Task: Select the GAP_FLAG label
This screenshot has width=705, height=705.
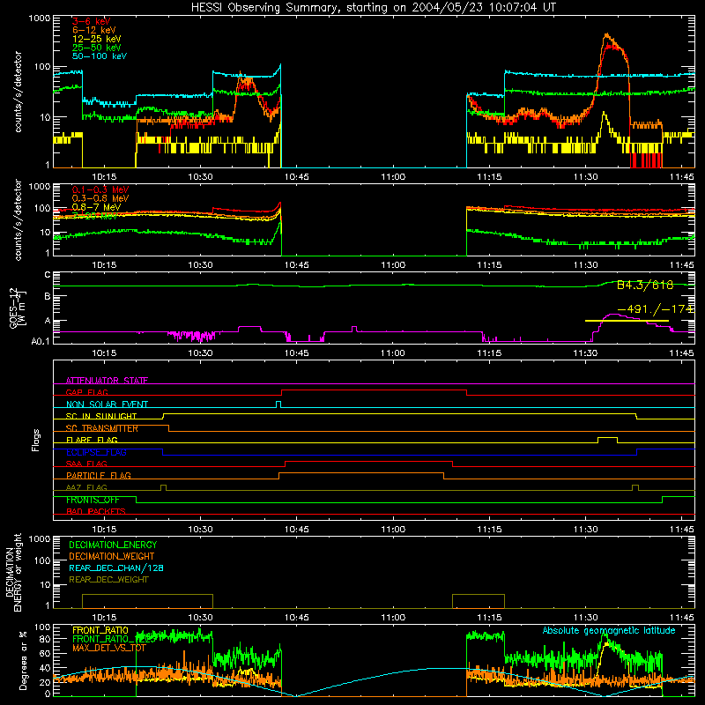Action: point(86,392)
